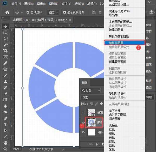Select the Eyedropper tool
The height and width of the screenshot is (152, 156).
(x=5, y=63)
